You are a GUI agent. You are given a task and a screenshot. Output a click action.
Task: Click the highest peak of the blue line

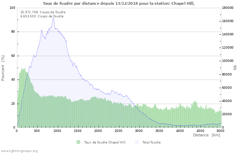pos(53,18)
